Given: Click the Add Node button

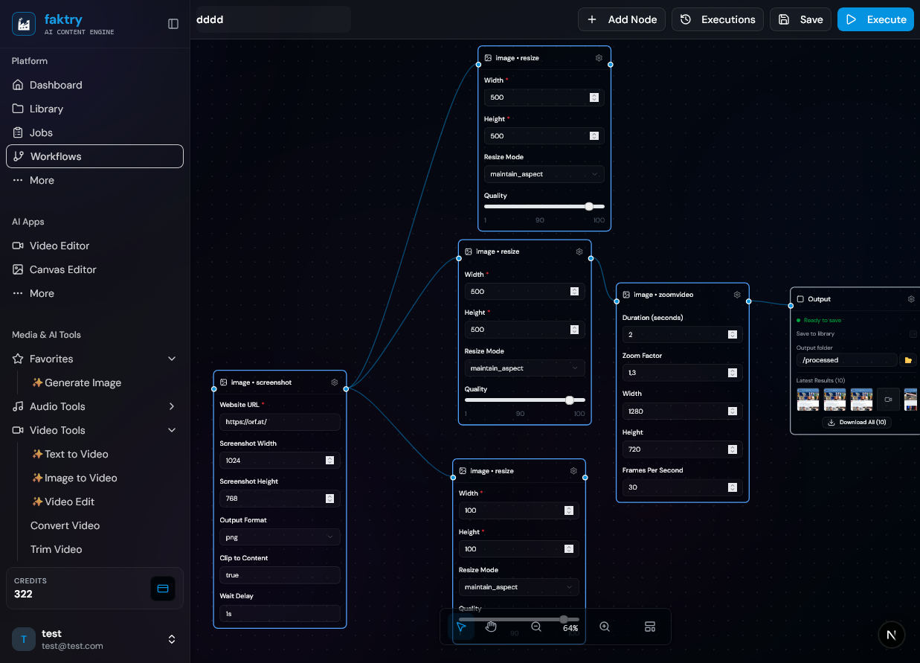Looking at the screenshot, I should (x=622, y=19).
